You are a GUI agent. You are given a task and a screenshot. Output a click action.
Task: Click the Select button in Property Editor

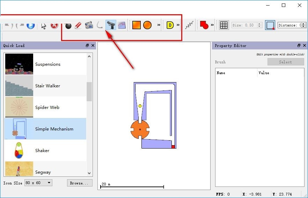click(286, 62)
